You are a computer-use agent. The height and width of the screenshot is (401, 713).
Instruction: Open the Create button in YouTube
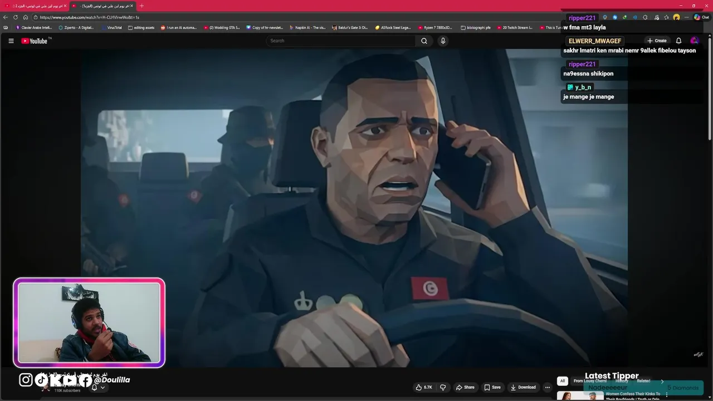point(657,41)
